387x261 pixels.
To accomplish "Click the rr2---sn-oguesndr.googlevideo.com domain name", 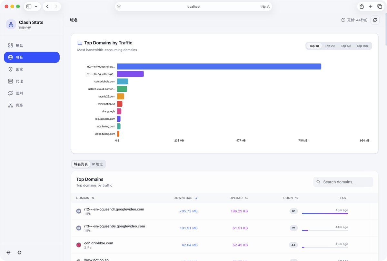I will point(114,209).
